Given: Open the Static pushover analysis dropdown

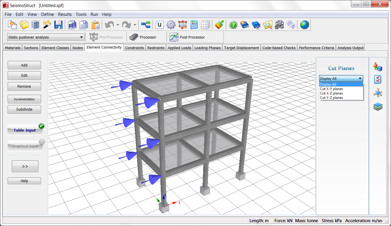Looking at the screenshot, I should [x=46, y=37].
